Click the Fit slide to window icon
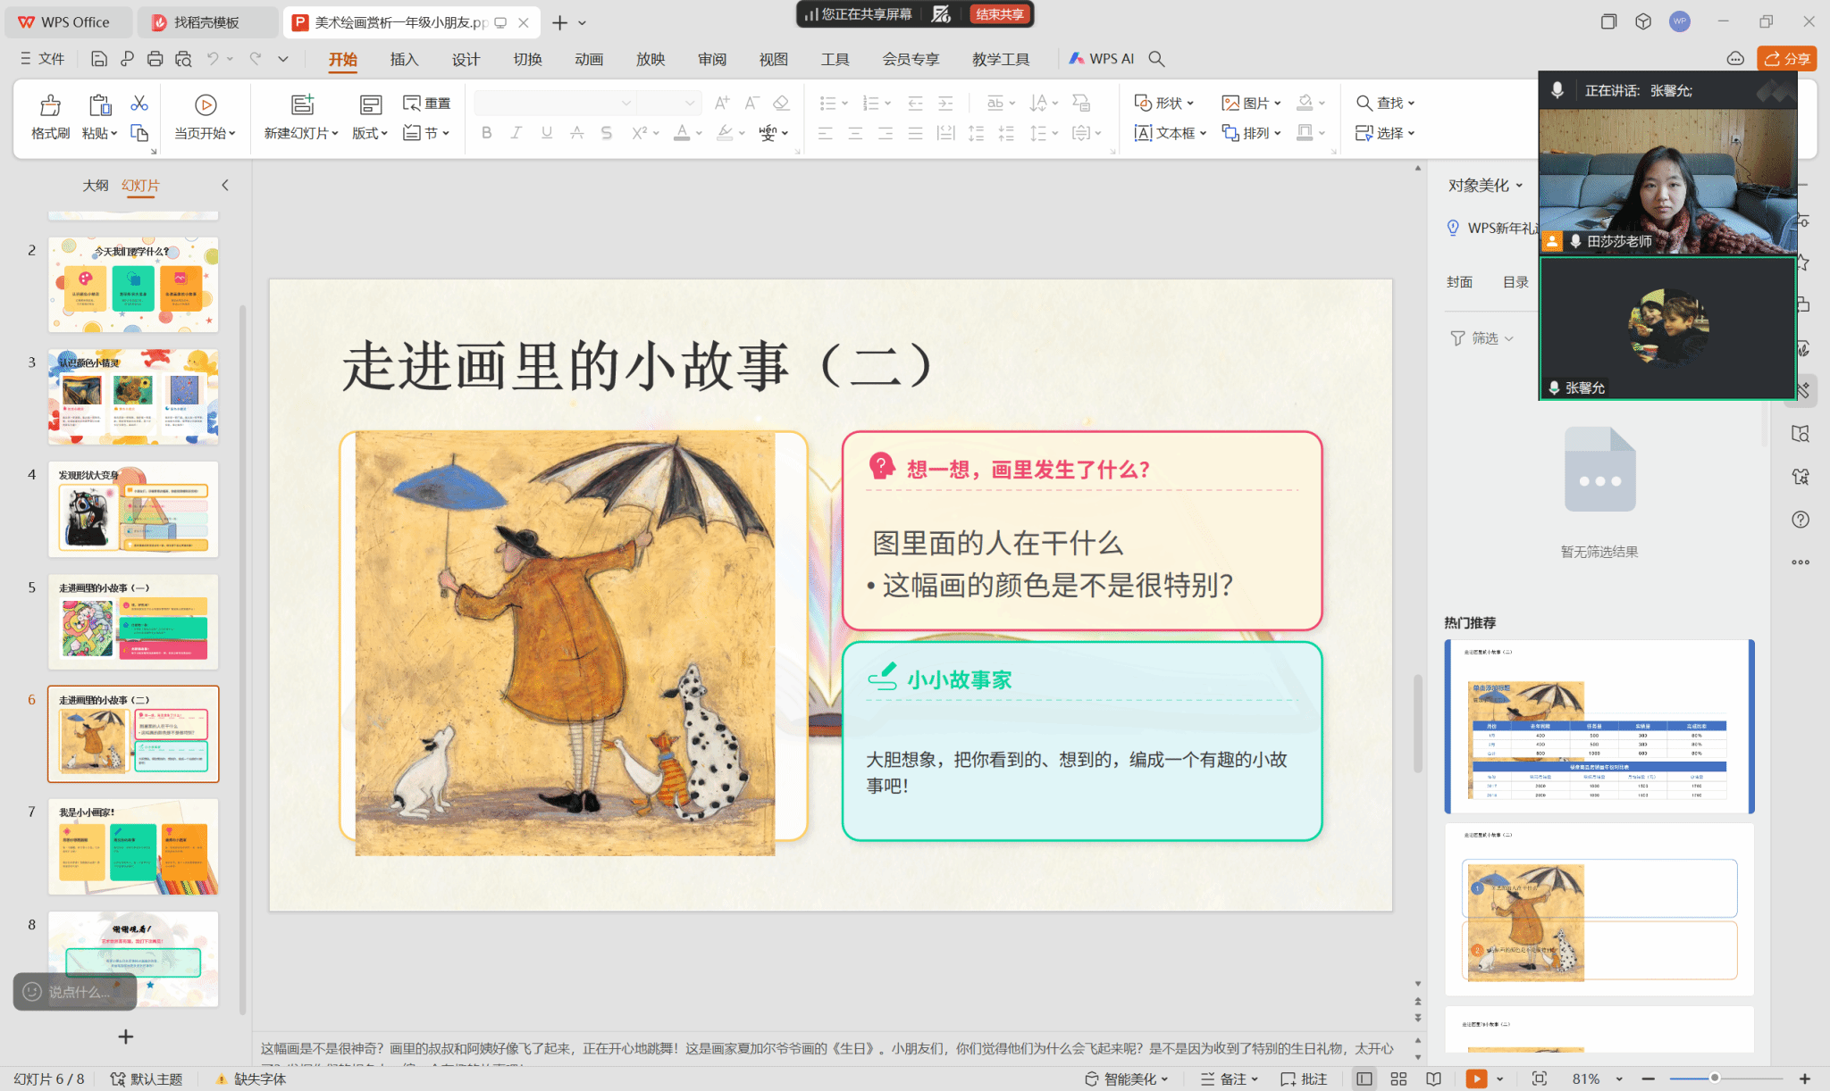The width and height of the screenshot is (1830, 1091). click(1539, 1079)
